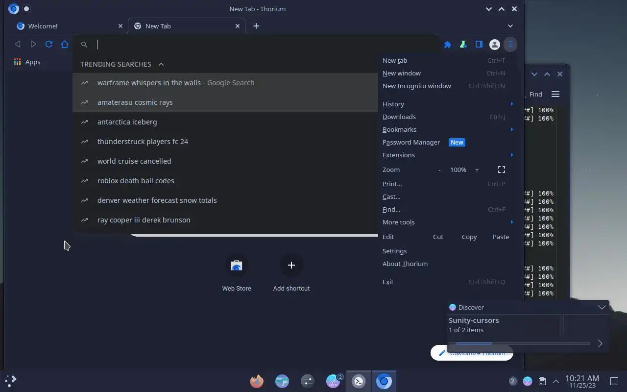627x392 pixels.
Task: Enter fullscreen from the Zoom row
Action: [x=502, y=170]
